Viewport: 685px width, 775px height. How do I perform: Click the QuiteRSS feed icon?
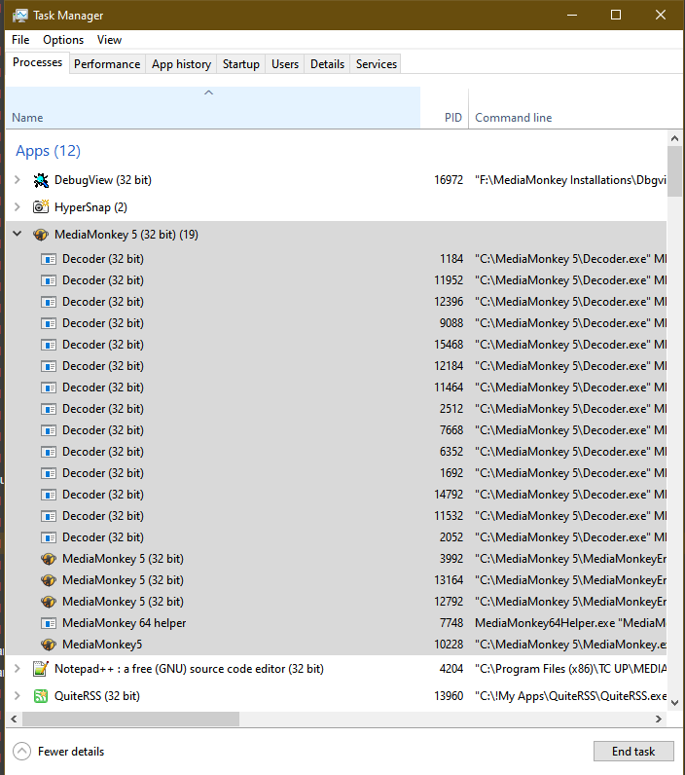(x=41, y=696)
